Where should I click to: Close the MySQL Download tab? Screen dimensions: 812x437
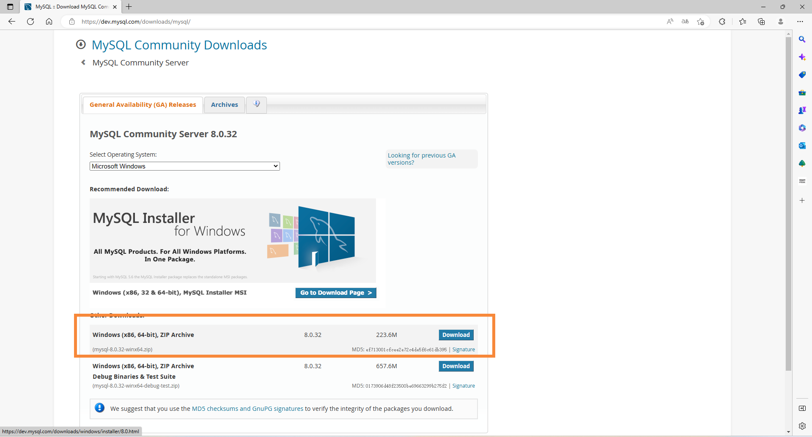tap(115, 7)
